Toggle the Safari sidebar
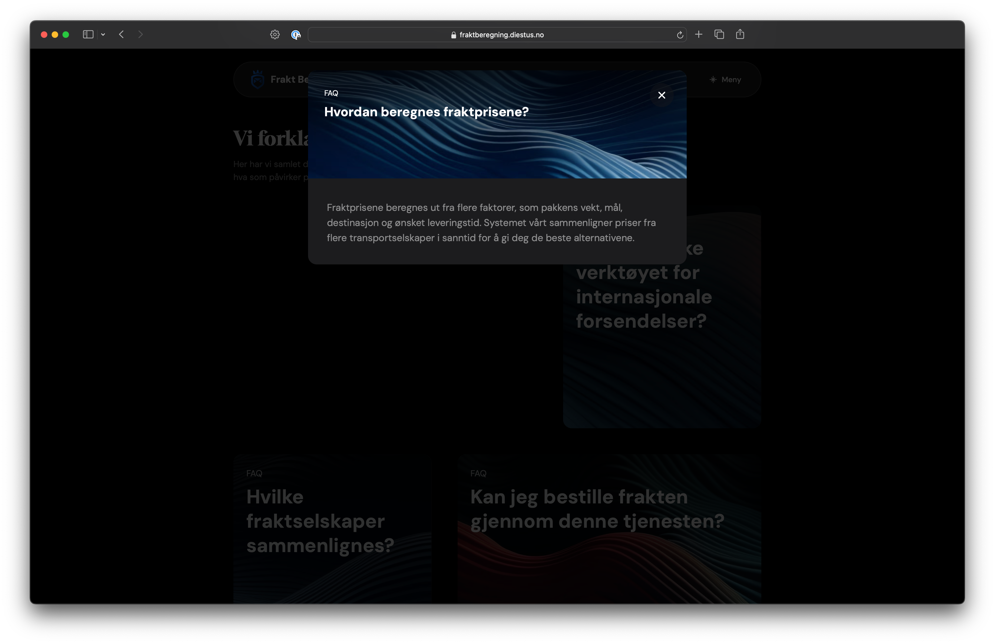Image resolution: width=995 pixels, height=644 pixels. click(x=88, y=35)
